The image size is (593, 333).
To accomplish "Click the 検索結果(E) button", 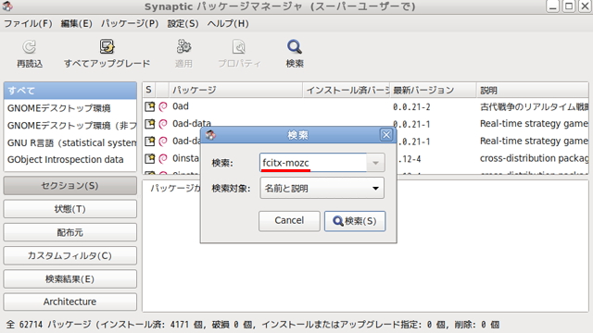I will (70, 279).
